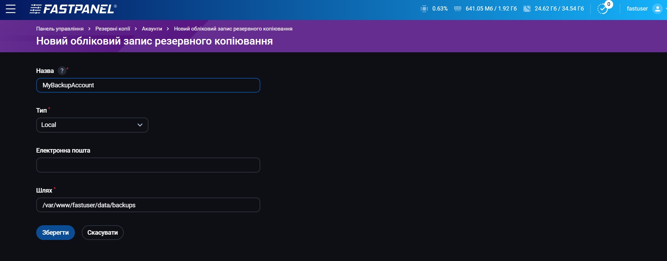This screenshot has height=261, width=667.
Task: Show help tooltip next to Назва
Action: pyautogui.click(x=62, y=71)
